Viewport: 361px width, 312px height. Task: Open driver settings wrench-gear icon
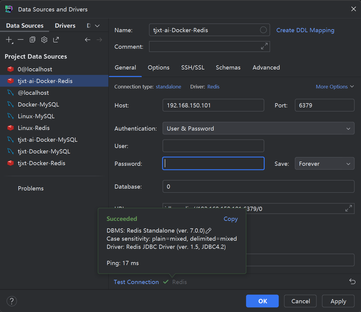click(44, 40)
